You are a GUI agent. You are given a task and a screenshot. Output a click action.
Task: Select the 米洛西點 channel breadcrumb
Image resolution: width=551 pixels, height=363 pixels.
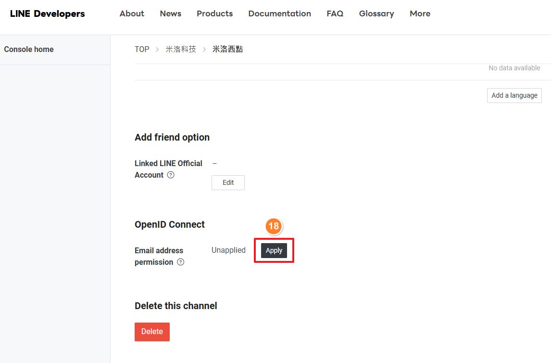pos(227,49)
